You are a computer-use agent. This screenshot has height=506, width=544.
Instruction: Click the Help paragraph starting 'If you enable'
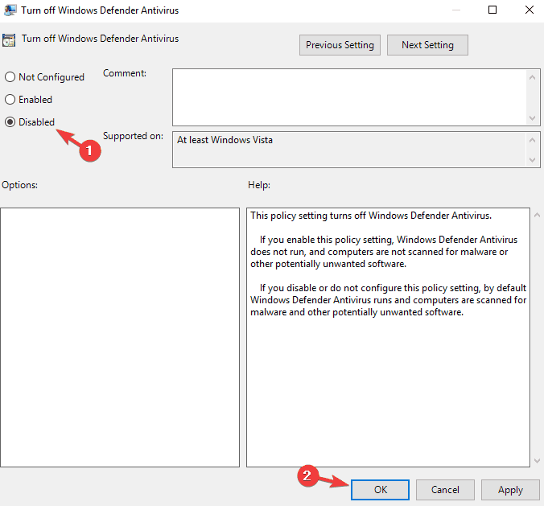(384, 252)
